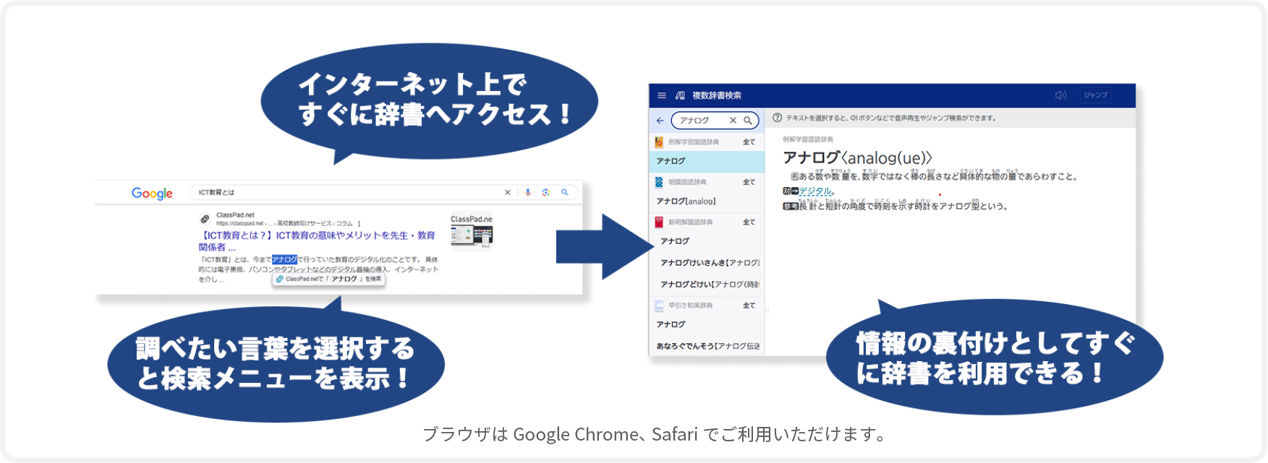
Task: Select the あなろぐでんそう entry
Action: (x=707, y=346)
